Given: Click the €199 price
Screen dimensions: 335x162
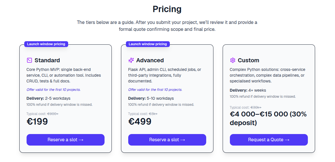Looking at the screenshot, I should coord(37,122).
